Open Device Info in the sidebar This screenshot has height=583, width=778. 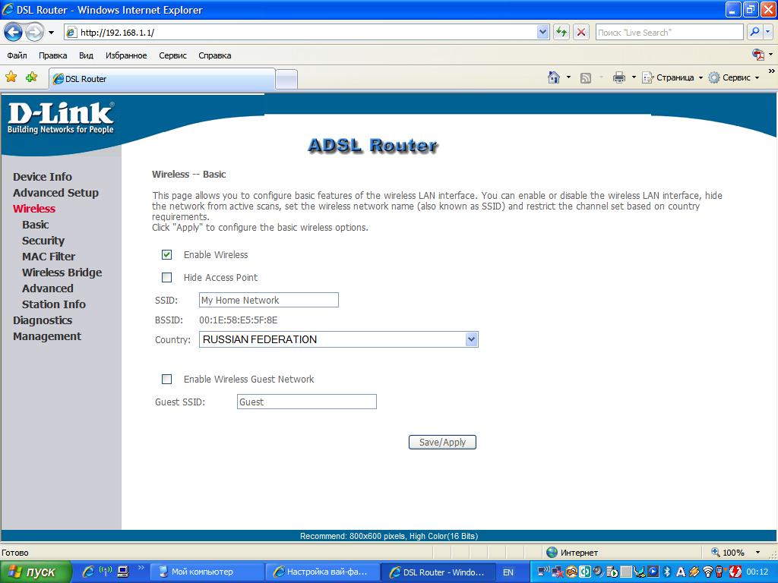click(x=43, y=177)
